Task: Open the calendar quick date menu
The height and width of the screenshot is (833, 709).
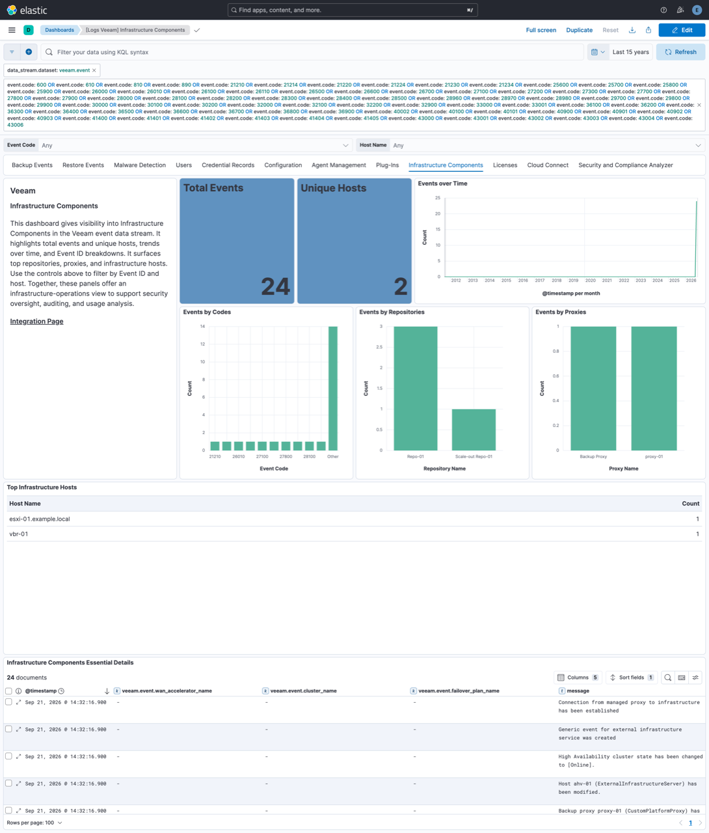Action: [598, 52]
